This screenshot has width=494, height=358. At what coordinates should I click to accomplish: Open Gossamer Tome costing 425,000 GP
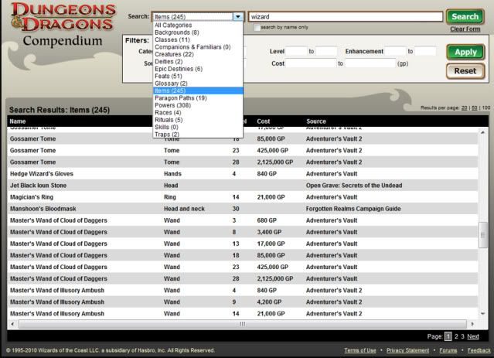[32, 150]
